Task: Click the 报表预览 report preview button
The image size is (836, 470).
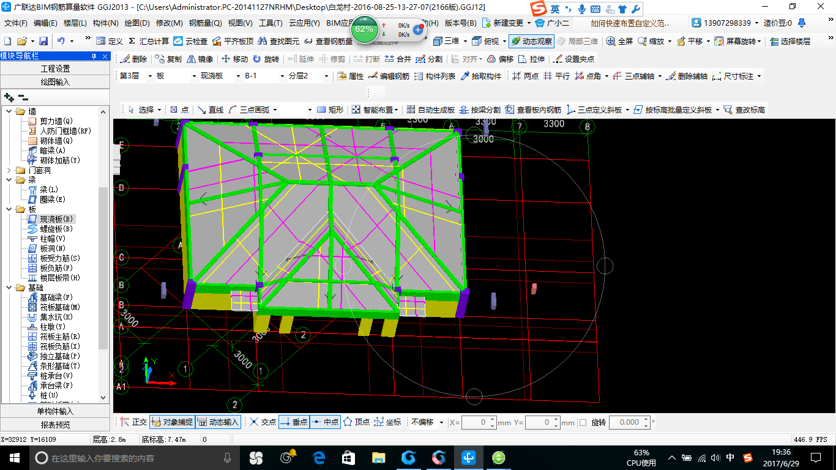Action: 55,425
